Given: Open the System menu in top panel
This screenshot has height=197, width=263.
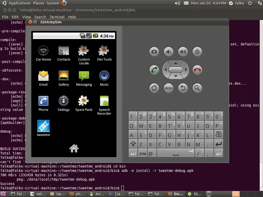Looking at the screenshot, I should click(x=53, y=3).
